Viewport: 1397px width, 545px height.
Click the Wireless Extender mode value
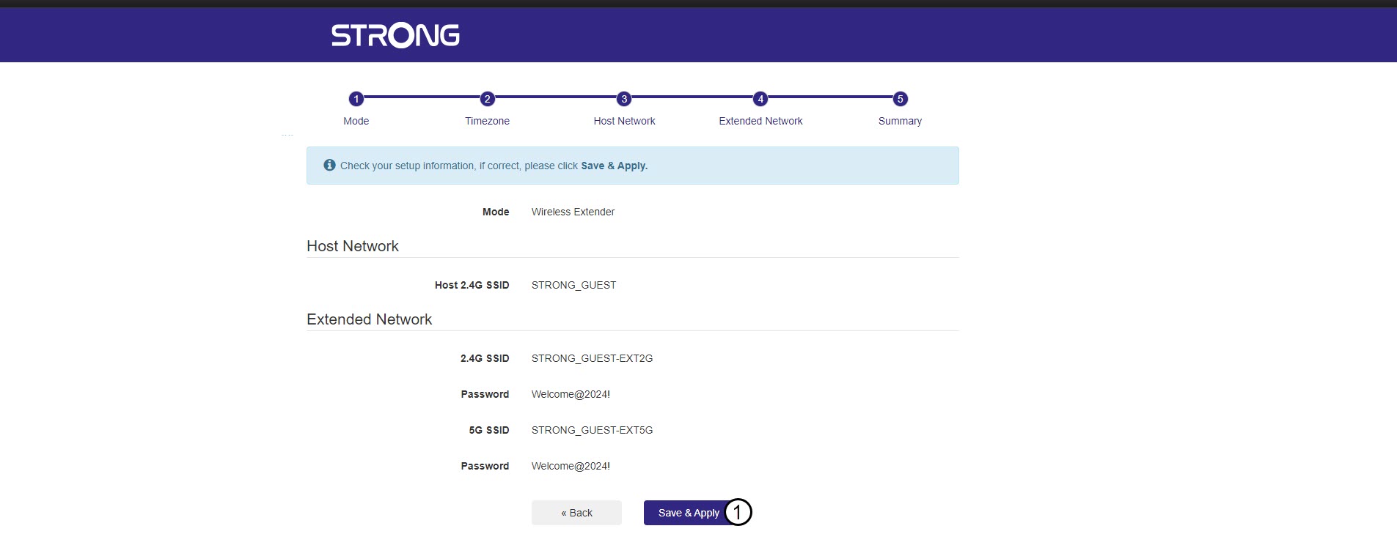573,212
